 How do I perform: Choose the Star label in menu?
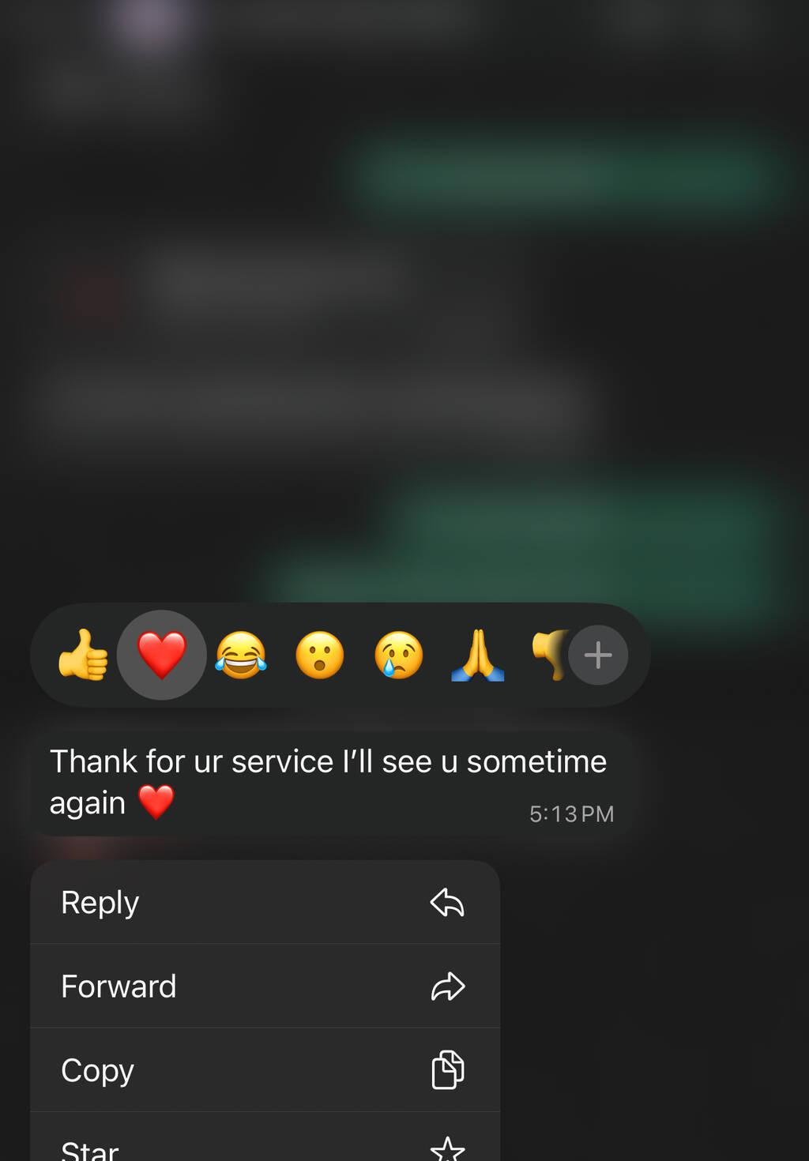[90, 1150]
